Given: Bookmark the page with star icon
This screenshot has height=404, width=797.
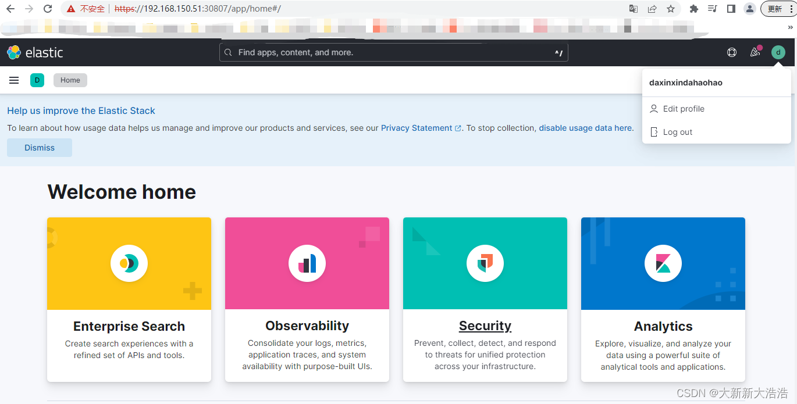Looking at the screenshot, I should pyautogui.click(x=671, y=9).
